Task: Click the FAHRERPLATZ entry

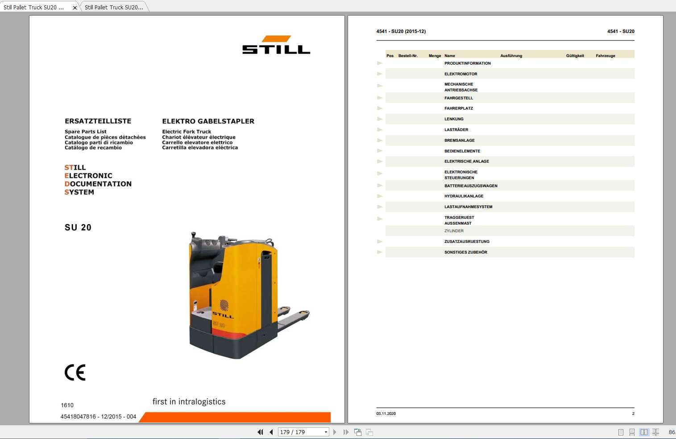Action: (458, 108)
